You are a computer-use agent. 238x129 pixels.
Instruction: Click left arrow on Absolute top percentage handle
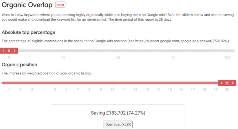tap(3, 51)
